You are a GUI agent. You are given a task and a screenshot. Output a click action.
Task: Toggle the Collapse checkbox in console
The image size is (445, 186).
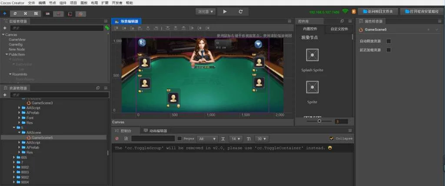pyautogui.click(x=332, y=139)
